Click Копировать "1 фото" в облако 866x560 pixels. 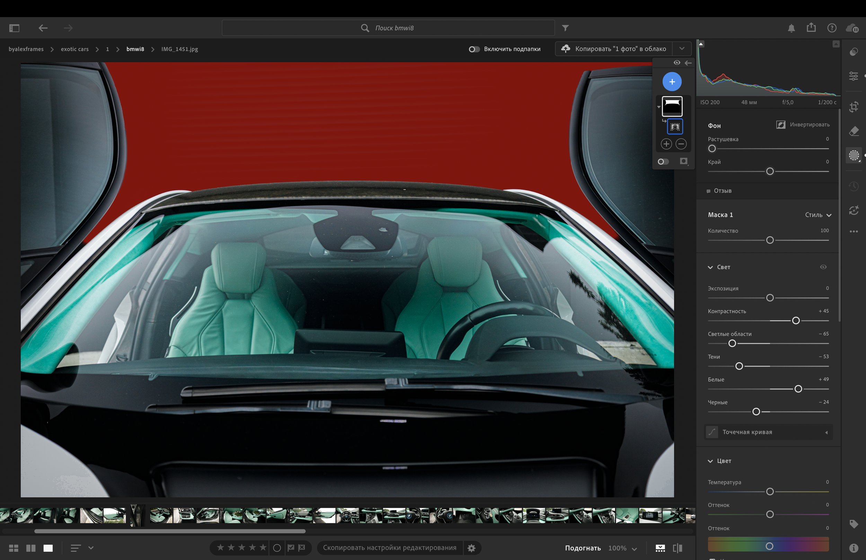(614, 49)
